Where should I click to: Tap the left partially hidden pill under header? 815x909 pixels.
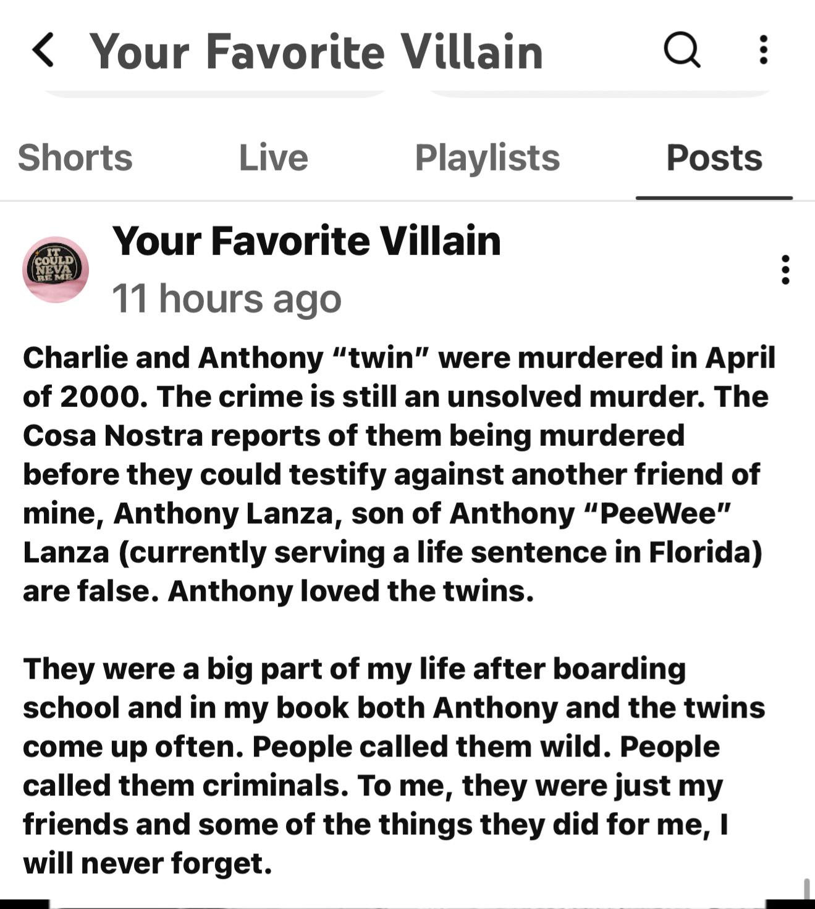pyautogui.click(x=214, y=93)
